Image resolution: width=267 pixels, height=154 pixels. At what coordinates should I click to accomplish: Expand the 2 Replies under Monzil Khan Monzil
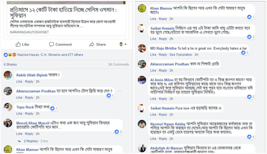click(31, 141)
